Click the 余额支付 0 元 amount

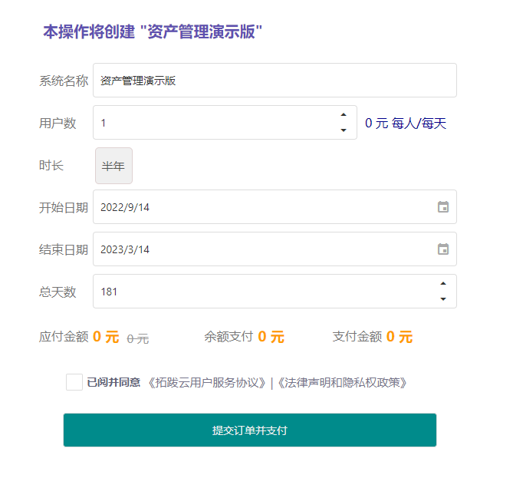[x=271, y=337]
